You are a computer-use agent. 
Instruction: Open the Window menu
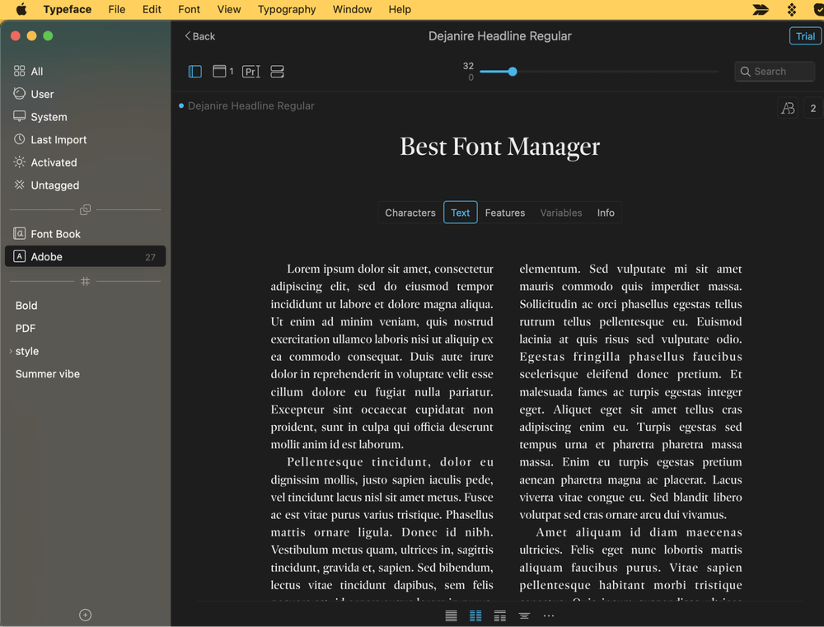352,9
